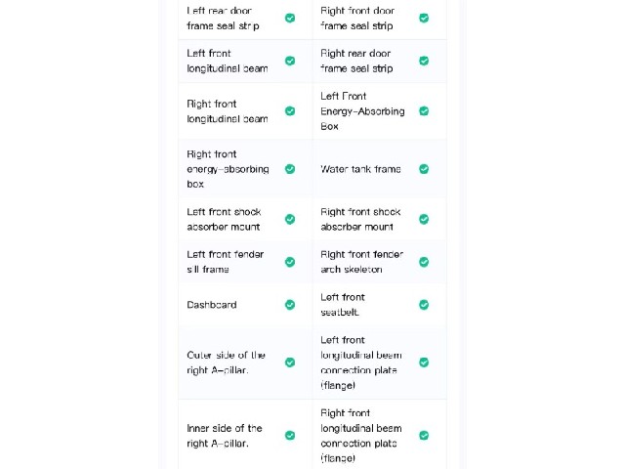Click the check for Right front fender arch skeleton
The image size is (625, 469).
424,262
